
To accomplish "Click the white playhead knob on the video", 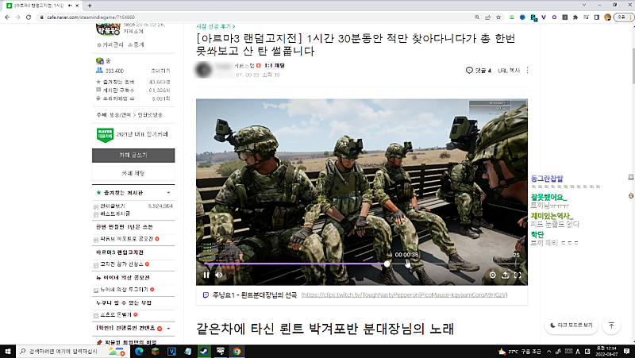I will click(x=387, y=264).
